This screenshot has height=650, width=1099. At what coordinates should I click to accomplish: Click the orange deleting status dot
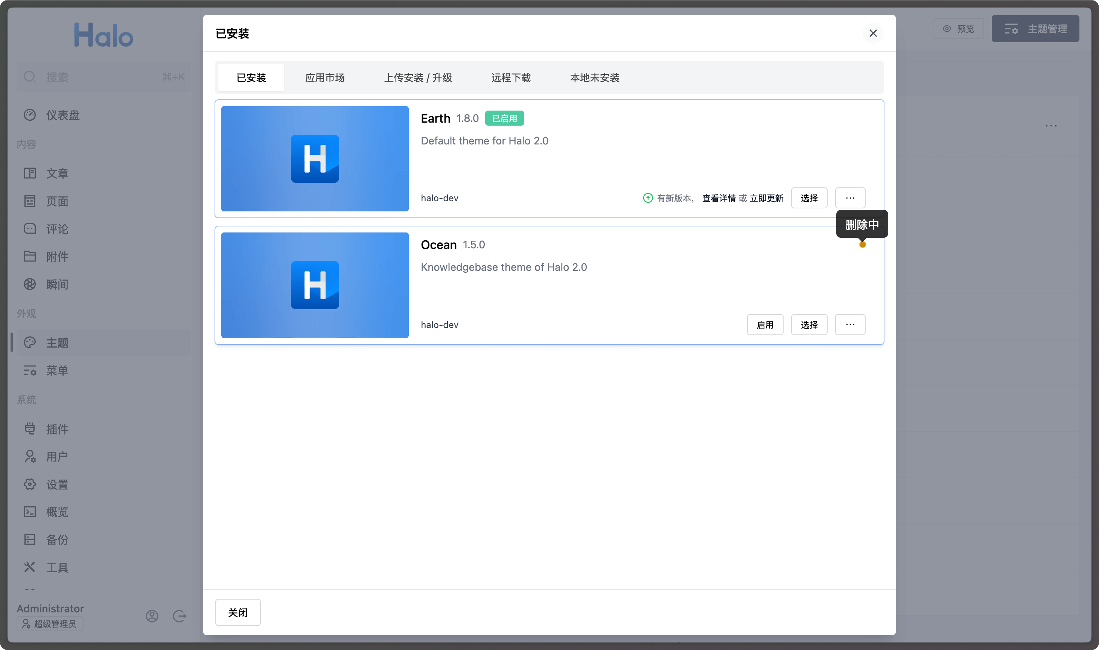tap(862, 245)
